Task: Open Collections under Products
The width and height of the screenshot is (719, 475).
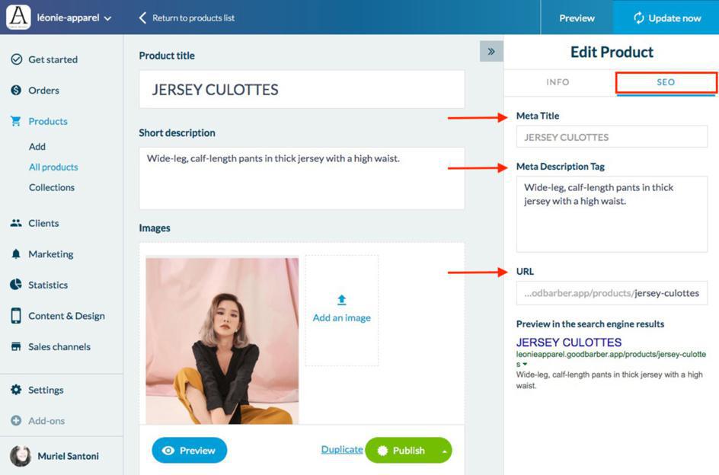Action: pyautogui.click(x=52, y=187)
